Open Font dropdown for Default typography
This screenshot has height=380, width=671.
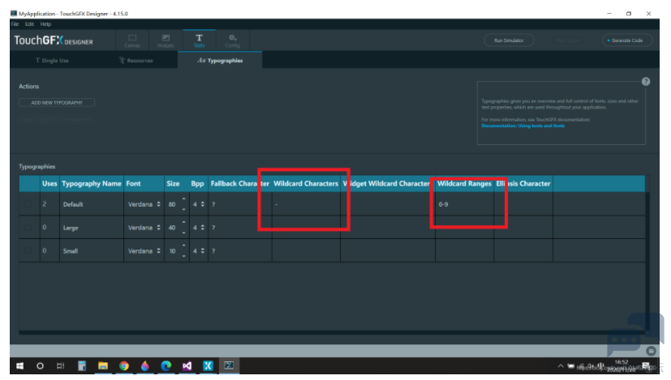point(143,204)
